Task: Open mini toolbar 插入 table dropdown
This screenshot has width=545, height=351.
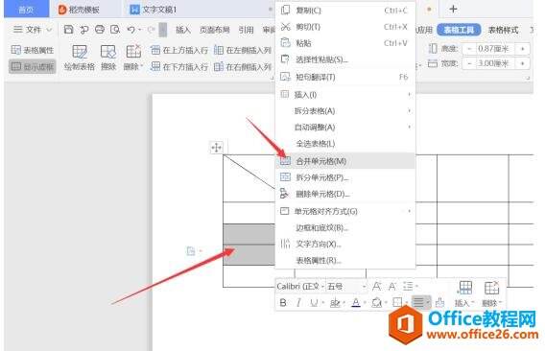Action: pyautogui.click(x=464, y=294)
